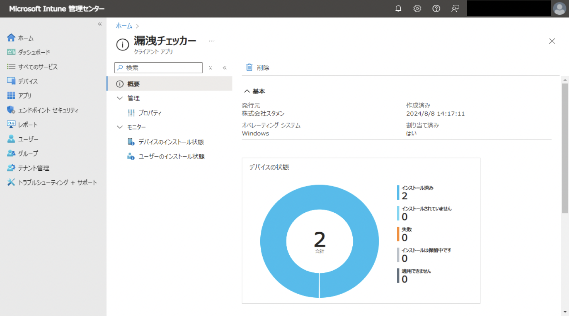Open テナント管理 label in sidebar

34,168
